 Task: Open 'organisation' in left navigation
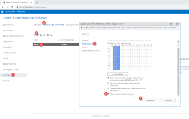8,41
